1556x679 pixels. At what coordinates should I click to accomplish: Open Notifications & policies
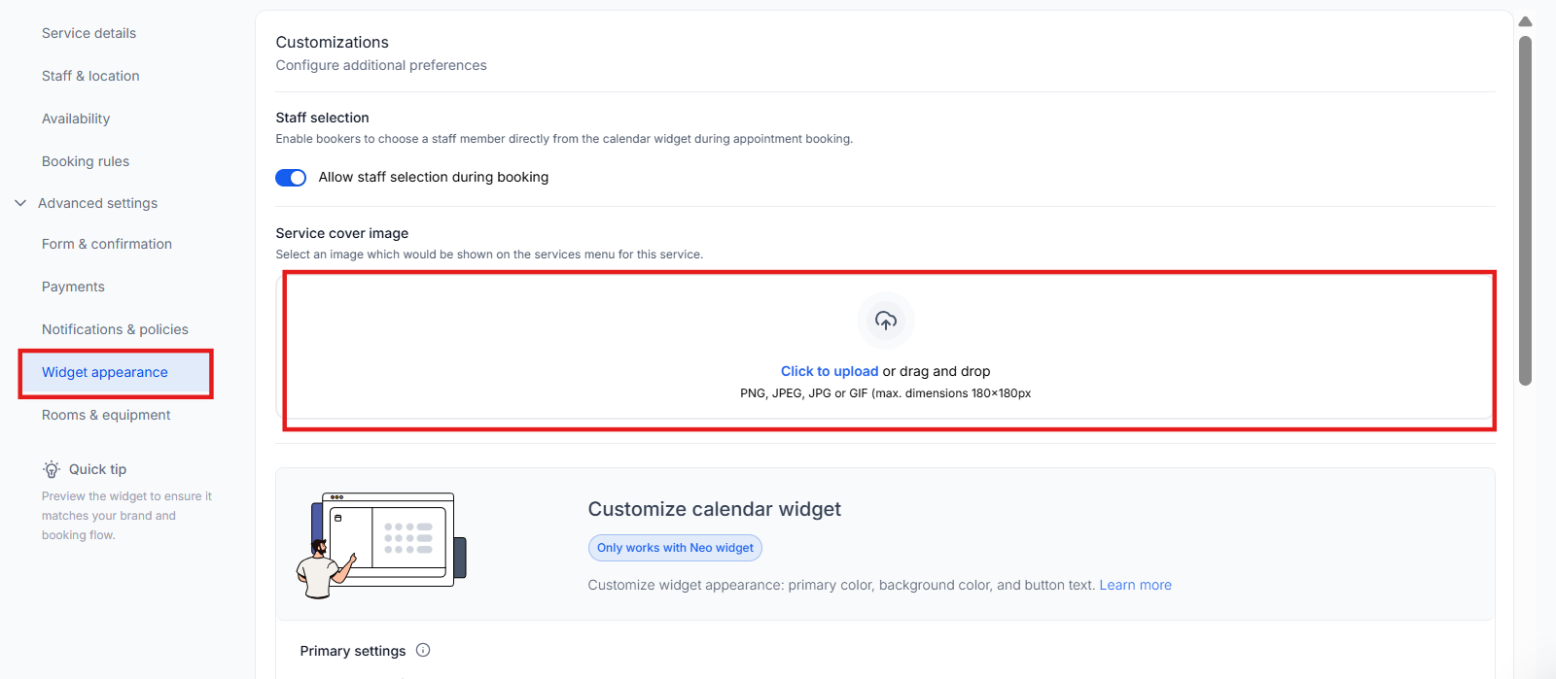(115, 329)
